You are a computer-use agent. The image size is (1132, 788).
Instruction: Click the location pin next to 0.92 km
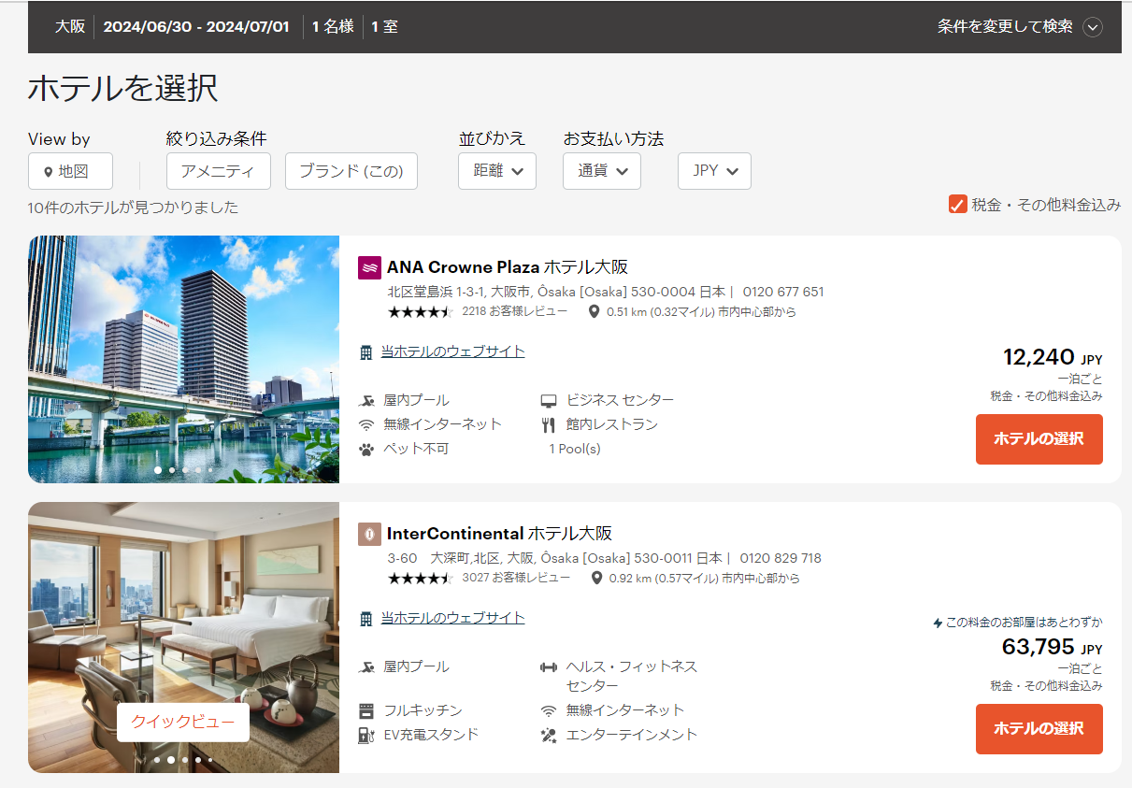(x=597, y=579)
